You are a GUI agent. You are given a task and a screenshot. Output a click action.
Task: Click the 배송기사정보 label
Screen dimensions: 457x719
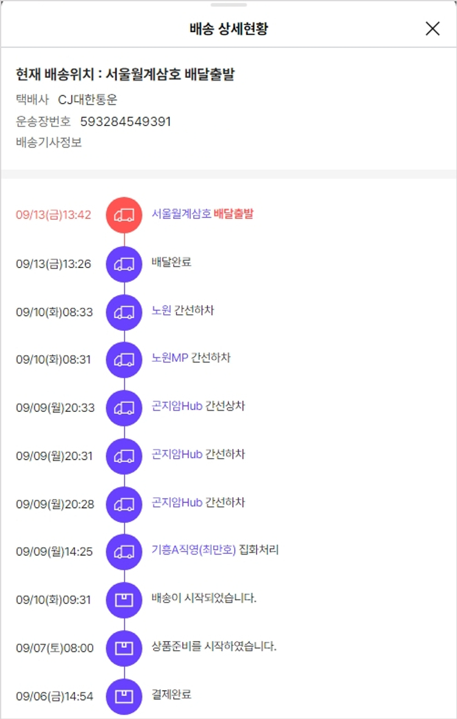click(49, 143)
